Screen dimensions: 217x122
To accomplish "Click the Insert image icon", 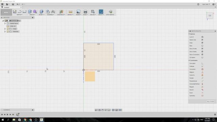I will 78,12.
